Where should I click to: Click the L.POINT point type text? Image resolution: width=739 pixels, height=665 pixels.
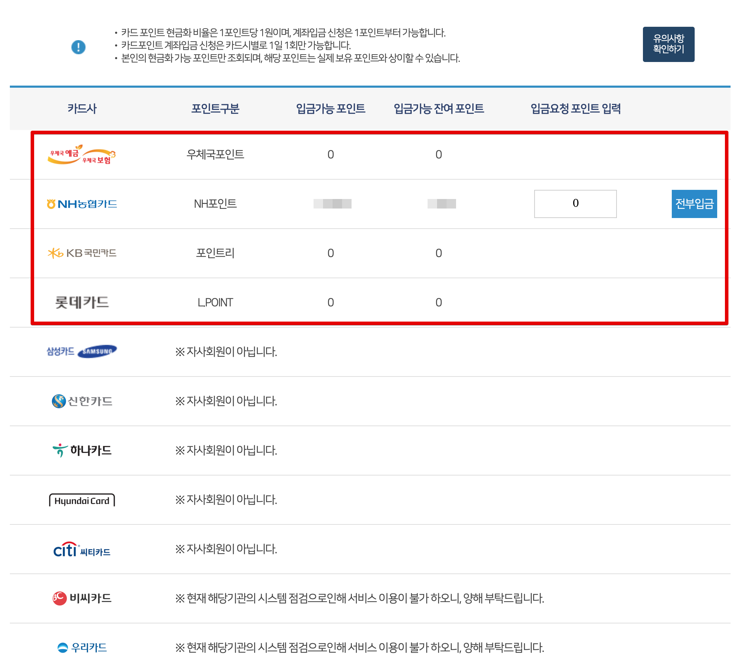[x=215, y=303]
